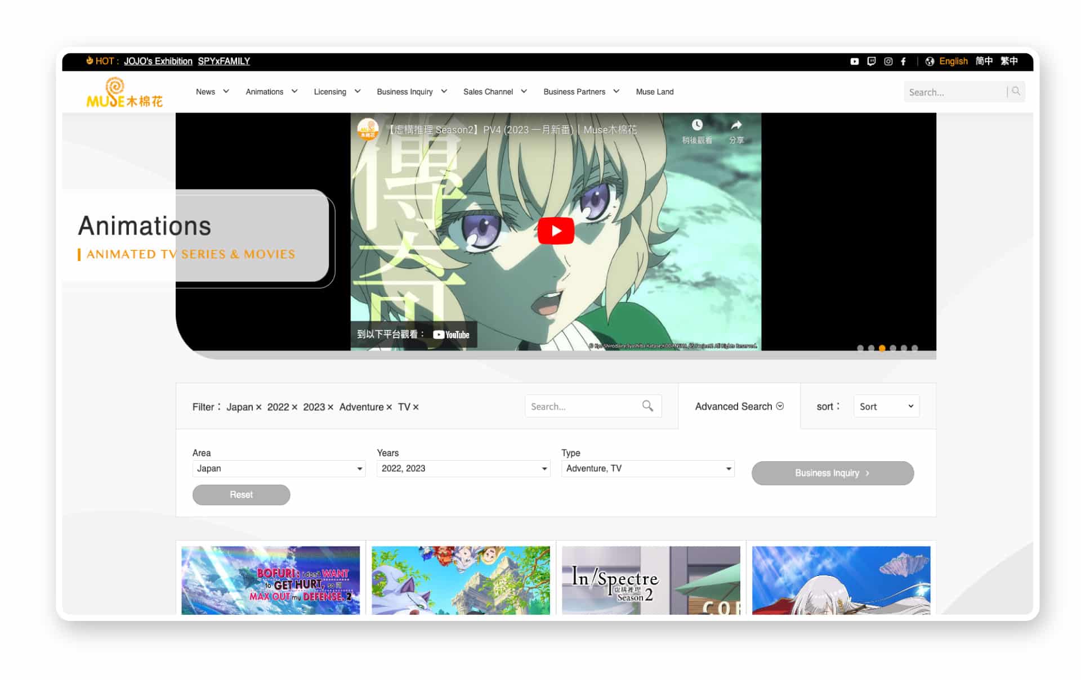Expand the Sales Channel menu chevron

point(524,91)
